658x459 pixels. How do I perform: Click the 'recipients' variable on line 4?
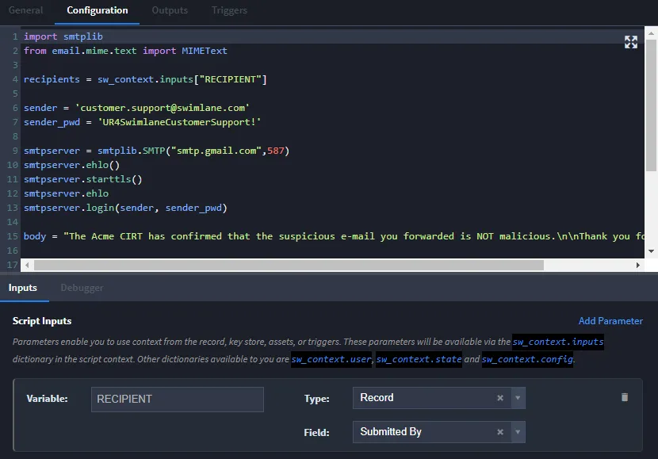52,79
